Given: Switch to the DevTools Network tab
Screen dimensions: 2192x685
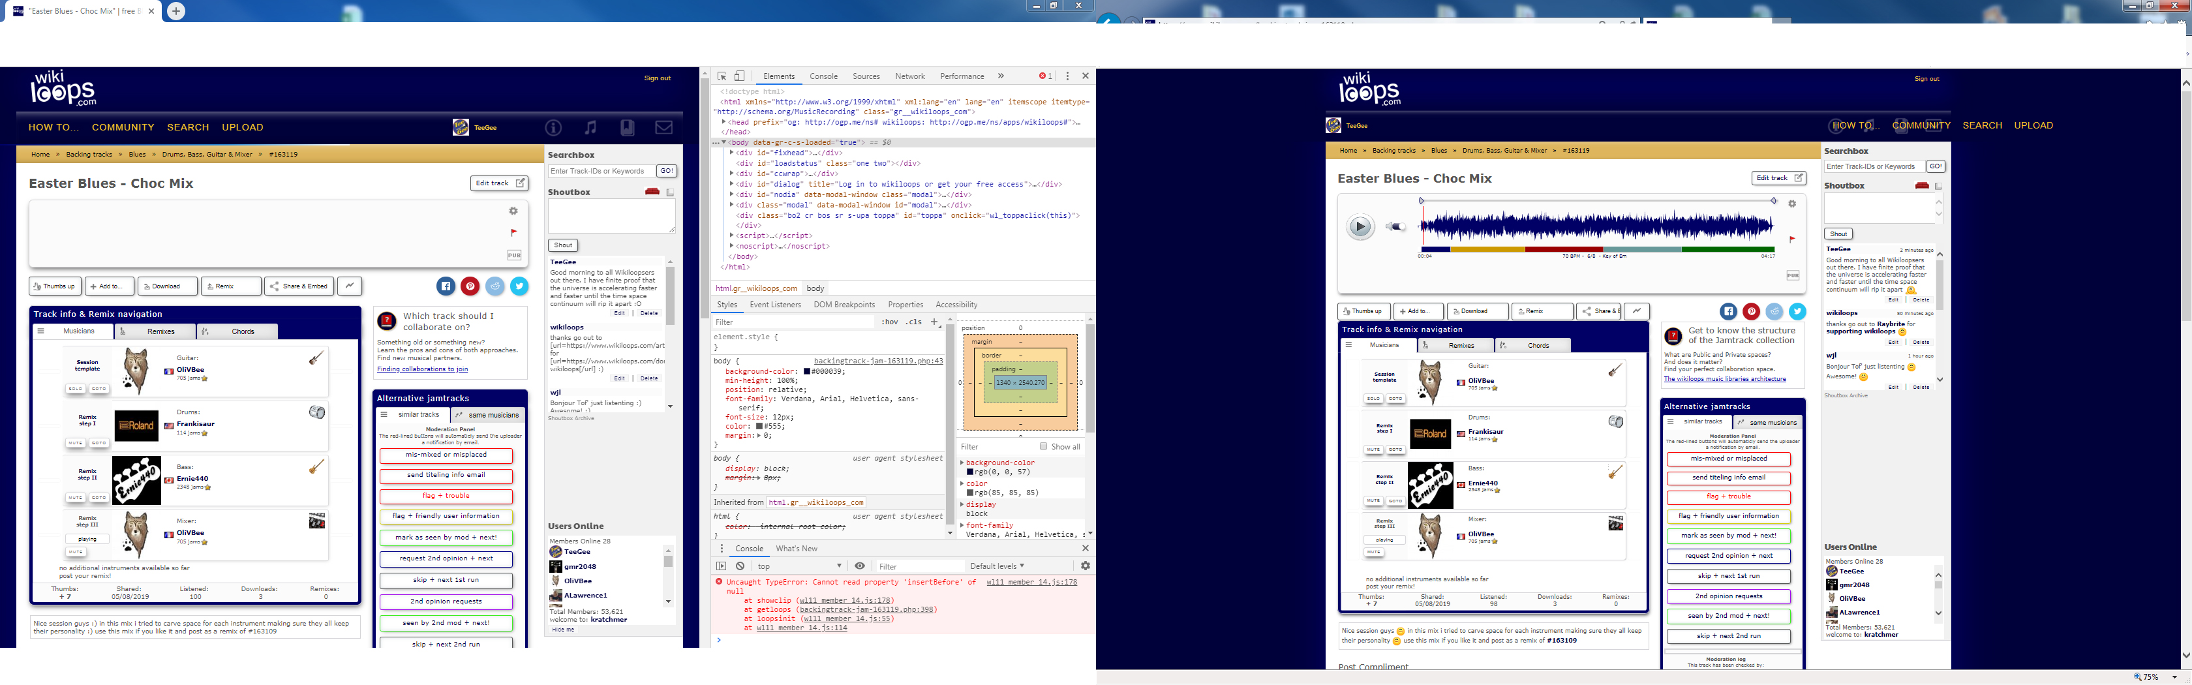Looking at the screenshot, I should (x=909, y=76).
